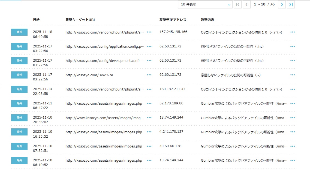Image resolution: width=310 pixels, height=175 pixels.
Task: Expand URL ellipsis for 157.245.195.166 row
Action: click(149, 32)
